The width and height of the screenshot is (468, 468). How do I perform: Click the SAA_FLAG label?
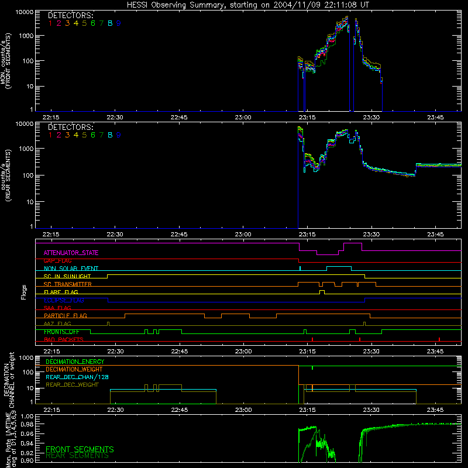57,308
